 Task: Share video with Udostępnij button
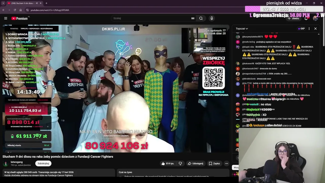pos(196,163)
